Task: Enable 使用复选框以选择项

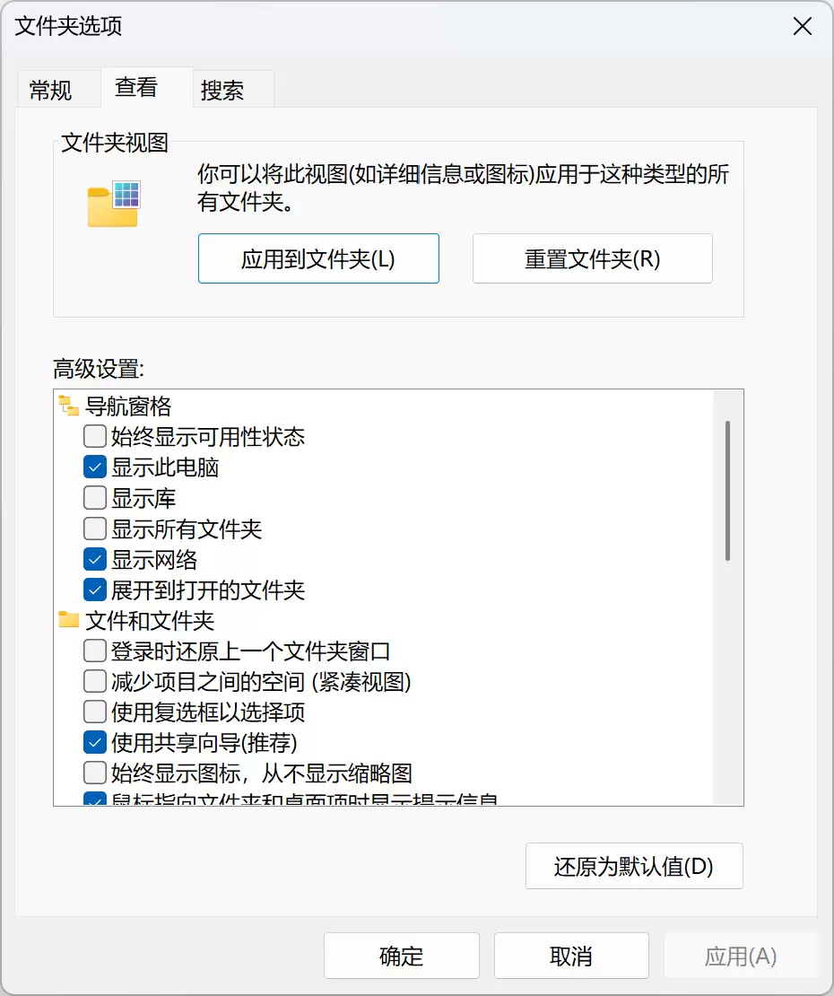Action: [x=93, y=711]
